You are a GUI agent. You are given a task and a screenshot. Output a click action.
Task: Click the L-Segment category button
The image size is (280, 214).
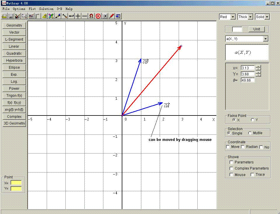click(x=14, y=39)
